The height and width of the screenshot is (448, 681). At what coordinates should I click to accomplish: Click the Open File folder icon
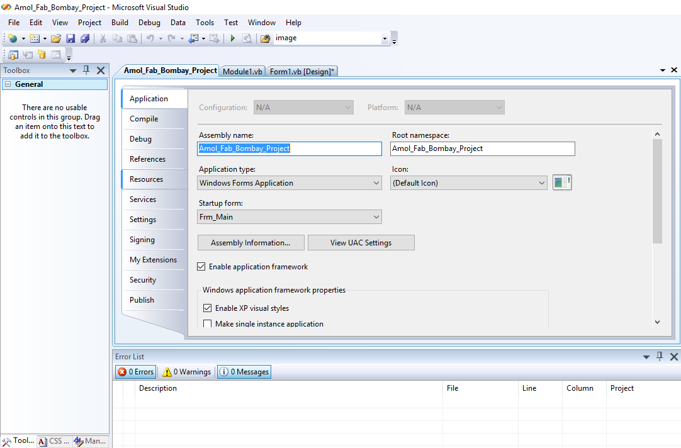56,38
